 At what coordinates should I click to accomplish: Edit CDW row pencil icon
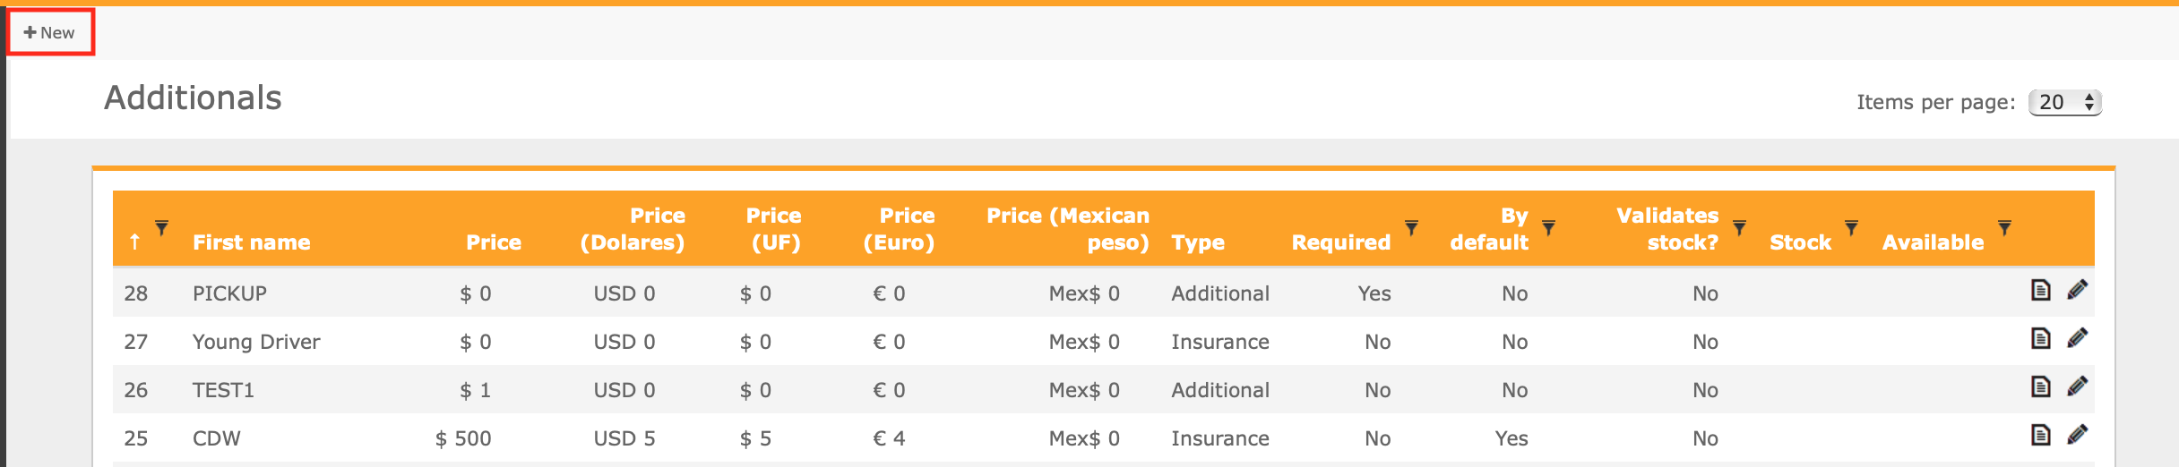pyautogui.click(x=2077, y=435)
